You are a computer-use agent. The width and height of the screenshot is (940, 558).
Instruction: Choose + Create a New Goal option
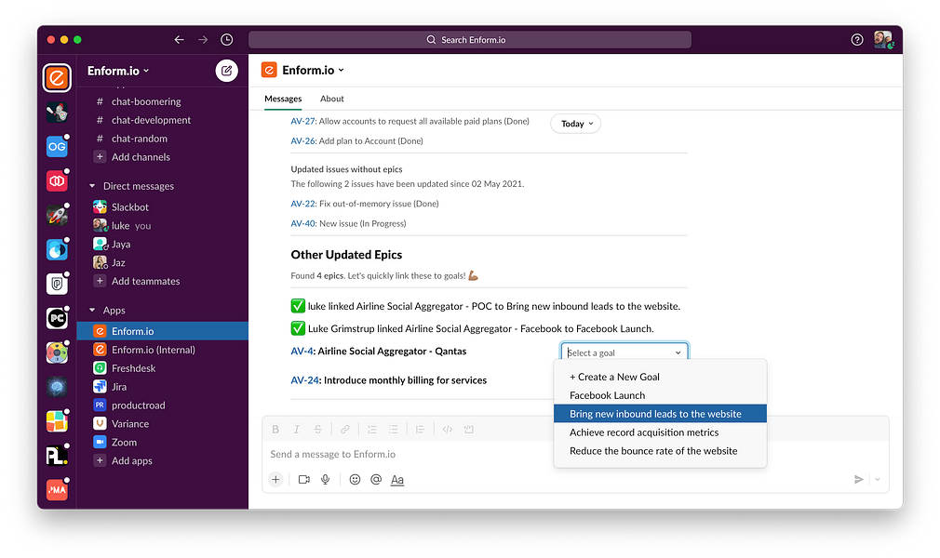660,377
